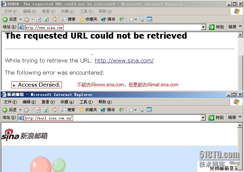
Task: Open address bar dropdown in the ERROR window
Action: [203, 27]
